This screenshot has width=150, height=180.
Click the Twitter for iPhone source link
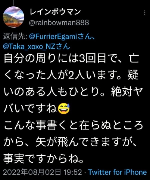pos(118,173)
